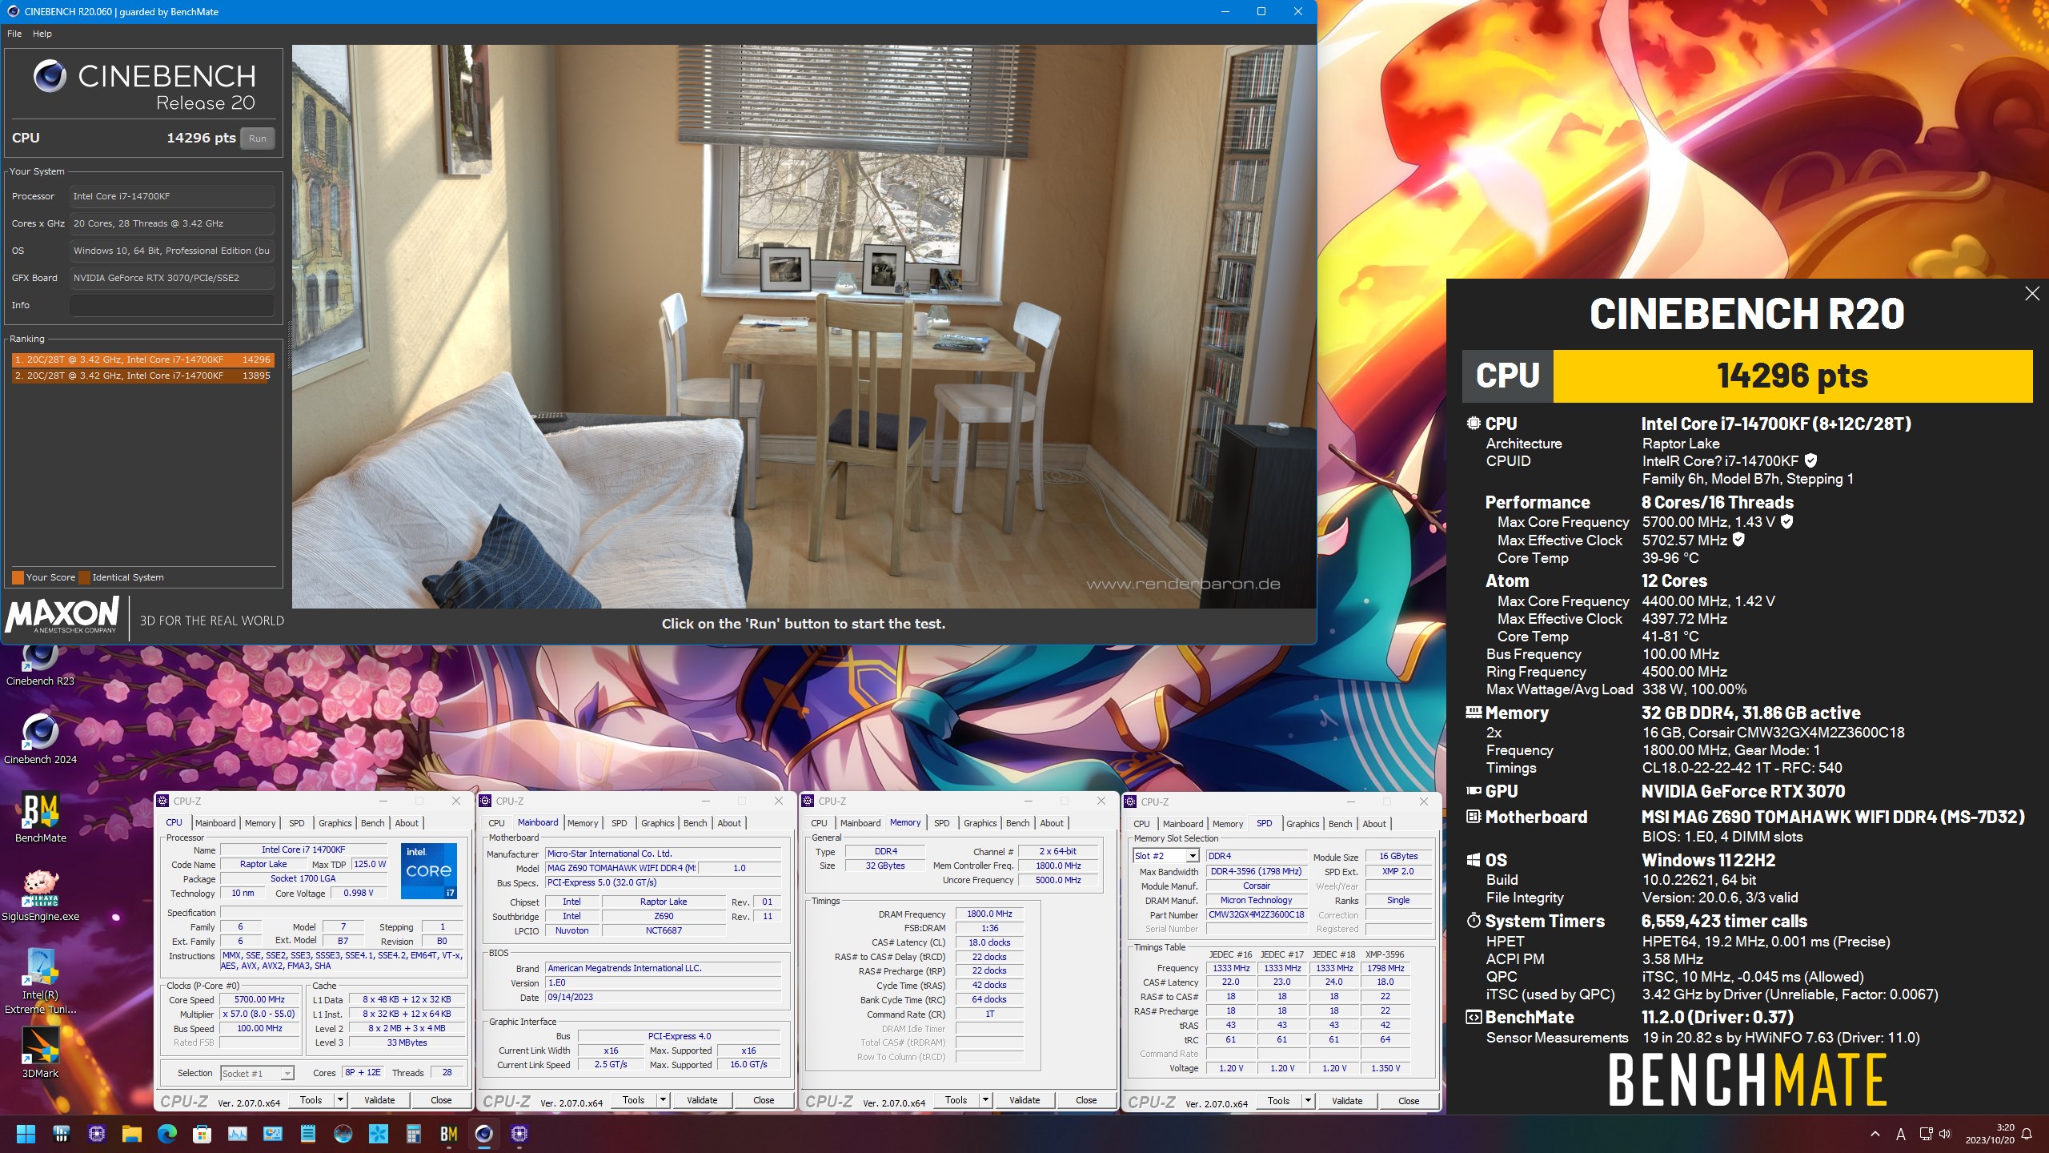
Task: Click XMP-3596 column header in CPU-Z SPD
Action: click(1385, 954)
